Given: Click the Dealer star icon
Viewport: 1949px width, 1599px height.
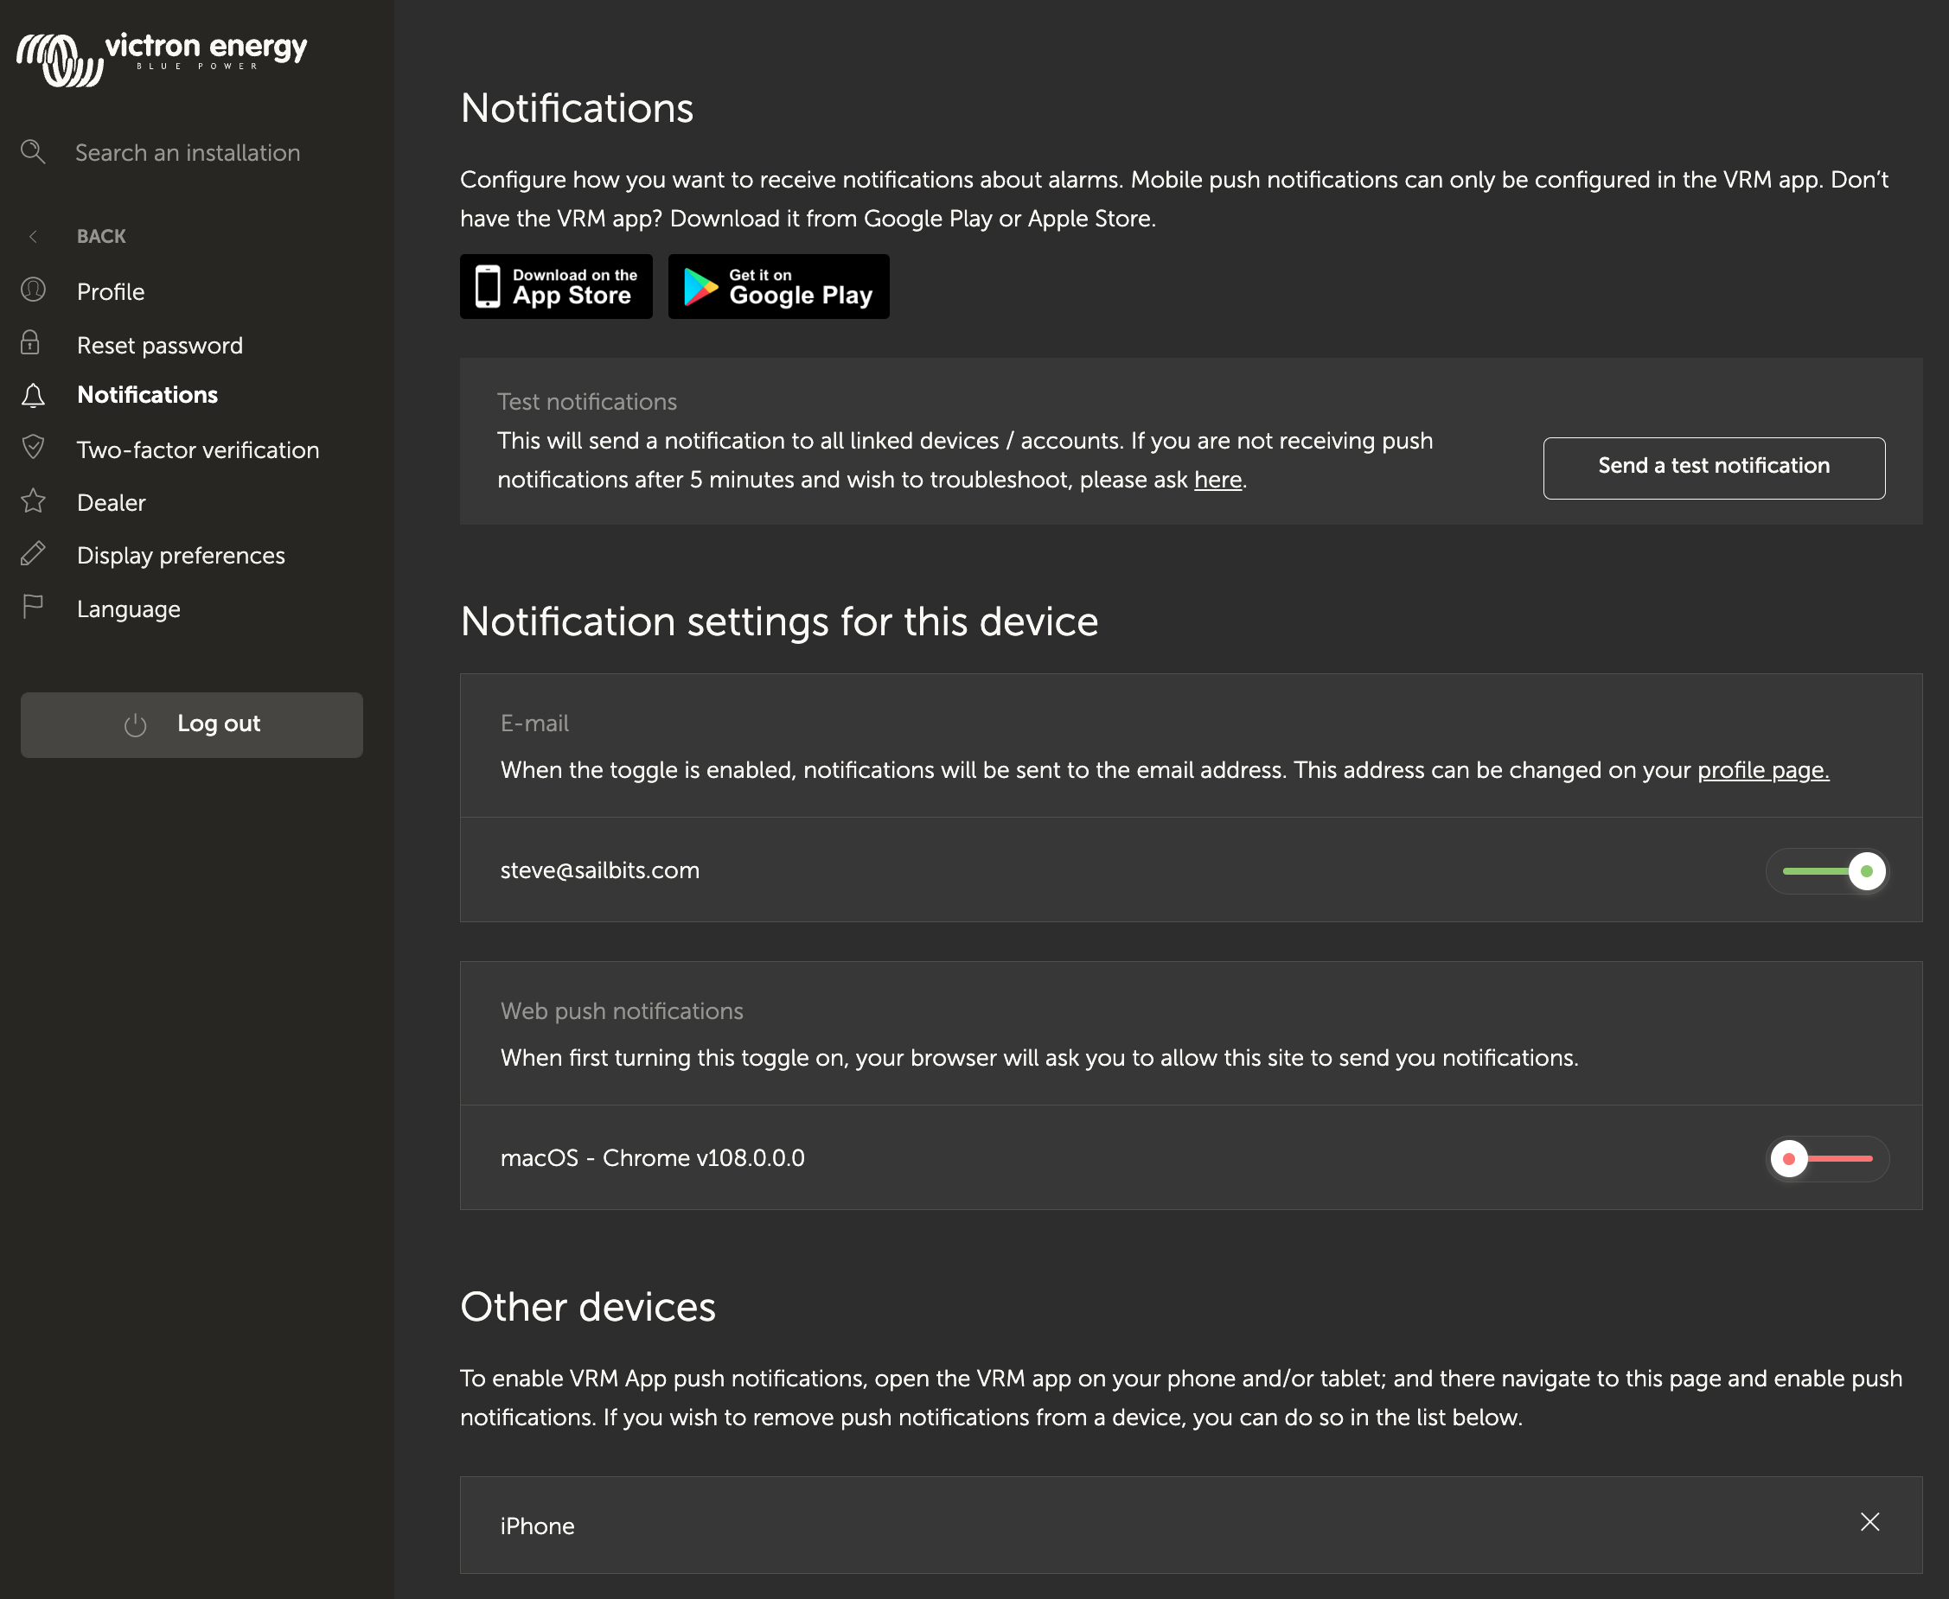Looking at the screenshot, I should 33,501.
